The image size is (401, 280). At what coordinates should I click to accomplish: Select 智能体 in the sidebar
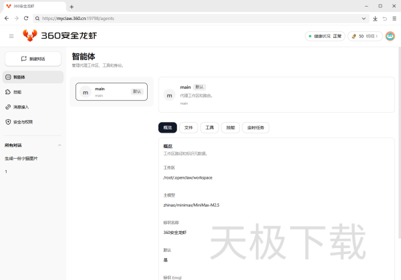click(19, 77)
